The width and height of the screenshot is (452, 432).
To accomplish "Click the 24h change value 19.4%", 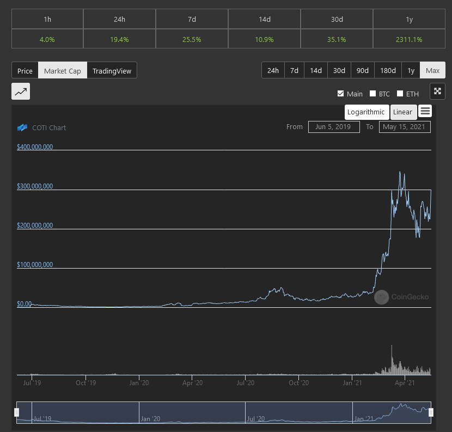I will (119, 40).
